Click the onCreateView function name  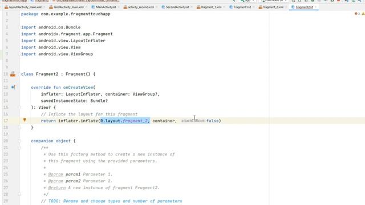(x=78, y=87)
